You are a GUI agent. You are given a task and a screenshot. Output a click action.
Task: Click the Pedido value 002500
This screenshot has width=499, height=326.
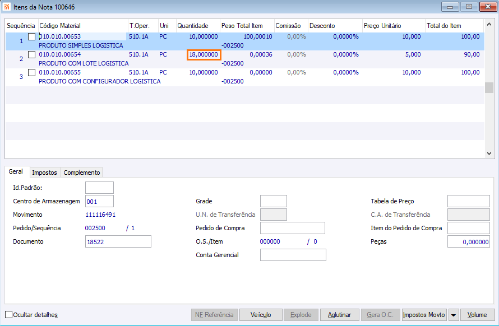tap(95, 229)
